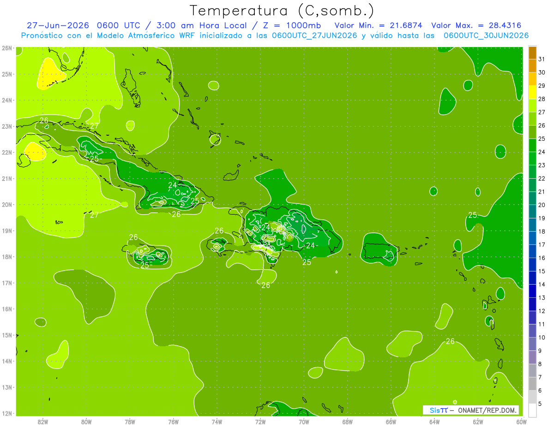
Task: Click the "5" value on the color scale
Action: (540, 404)
